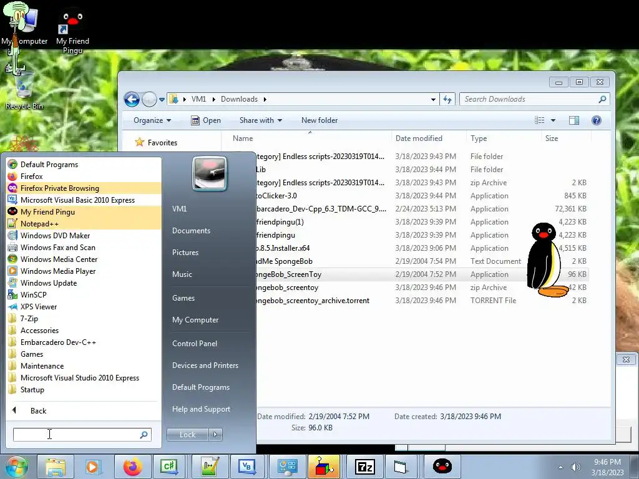Expand the VM1 breadcrumb arrow
Screen dimensions: 639x479
pyautogui.click(x=213, y=99)
